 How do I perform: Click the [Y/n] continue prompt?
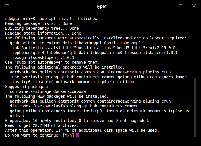point(69,135)
